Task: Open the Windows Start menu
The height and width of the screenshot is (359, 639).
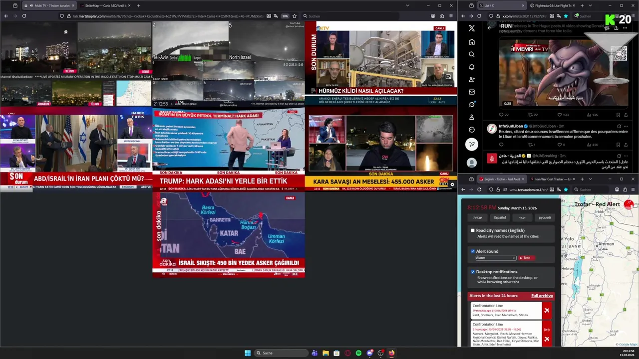Action: (248, 353)
